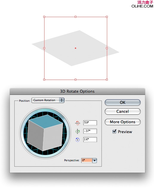Click the Perspective angle input field
This screenshot has width=154, height=190.
coord(87,161)
